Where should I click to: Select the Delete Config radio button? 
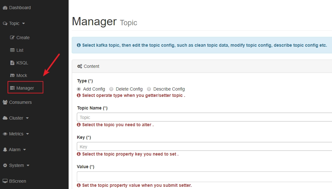pos(111,89)
